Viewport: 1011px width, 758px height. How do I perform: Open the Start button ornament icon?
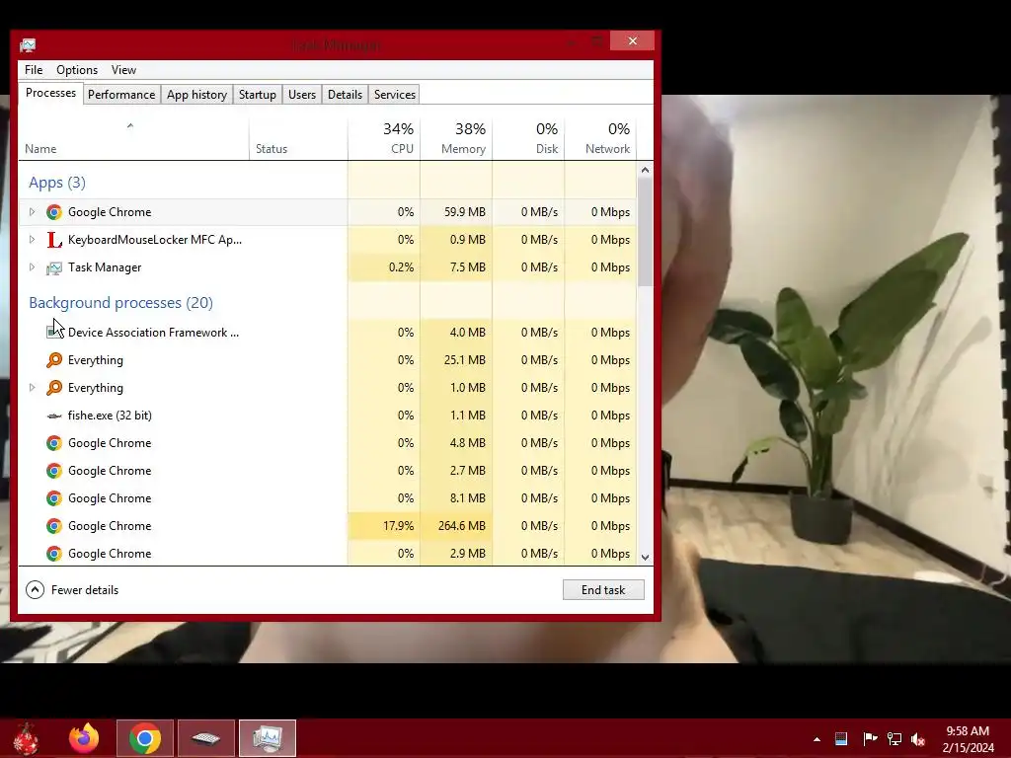[x=26, y=738]
